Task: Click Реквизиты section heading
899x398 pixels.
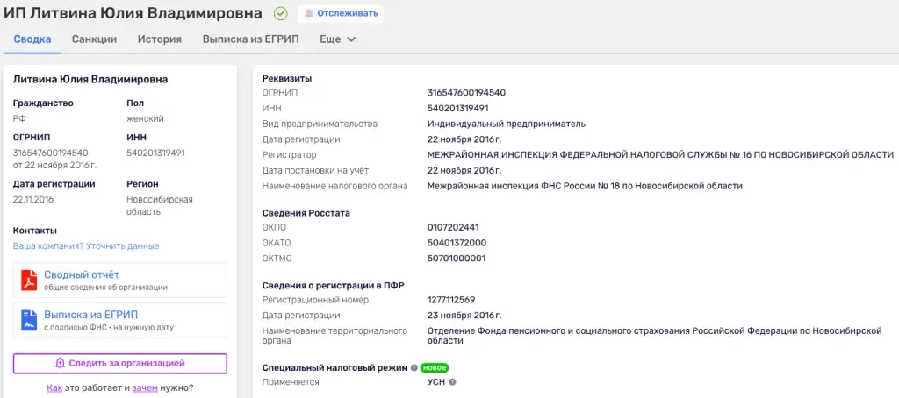Action: (287, 78)
